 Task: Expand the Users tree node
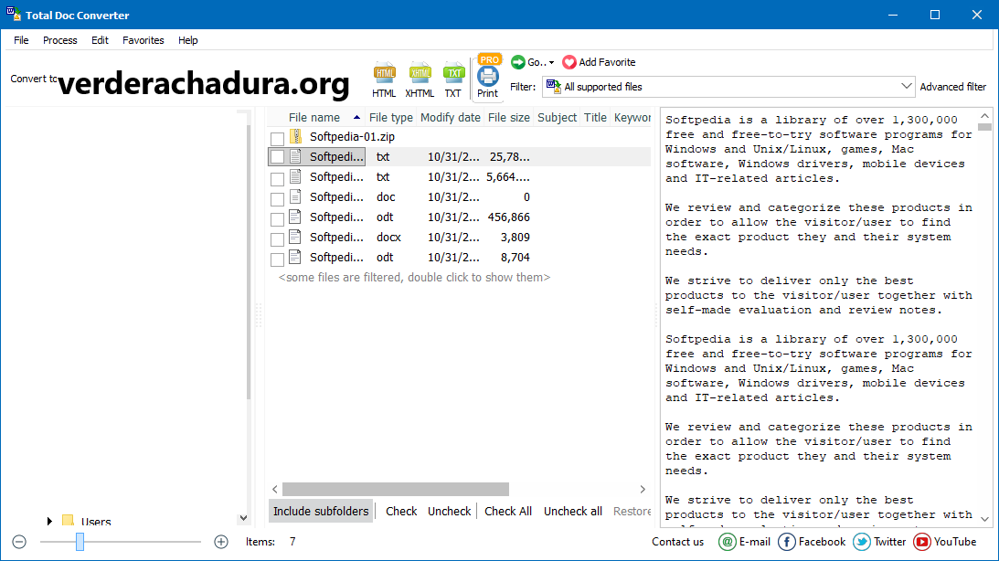49,521
